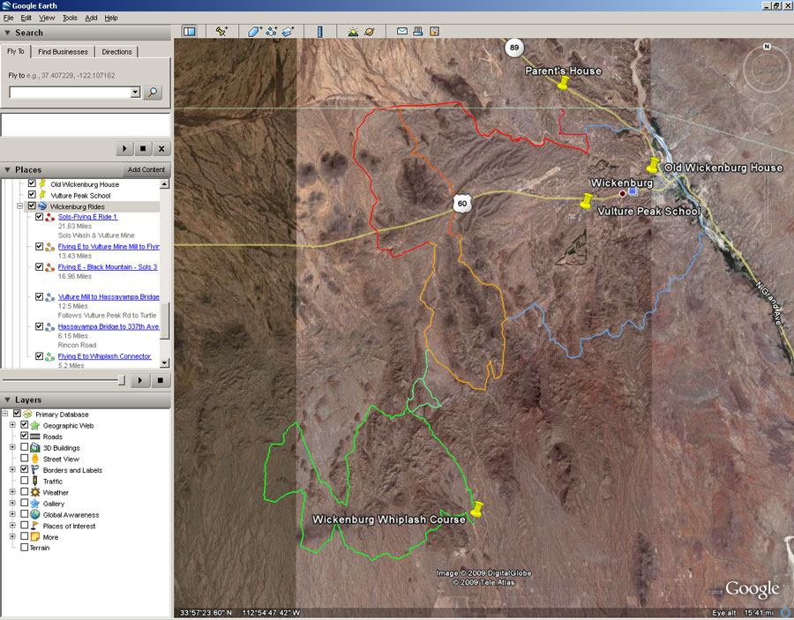Screen dimensions: 794x620
Task: Click the Add Path toolbar icon
Action: tap(272, 32)
